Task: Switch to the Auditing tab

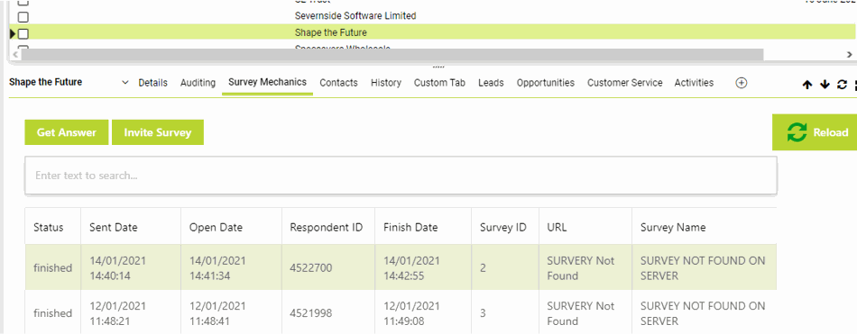Action: pos(198,83)
